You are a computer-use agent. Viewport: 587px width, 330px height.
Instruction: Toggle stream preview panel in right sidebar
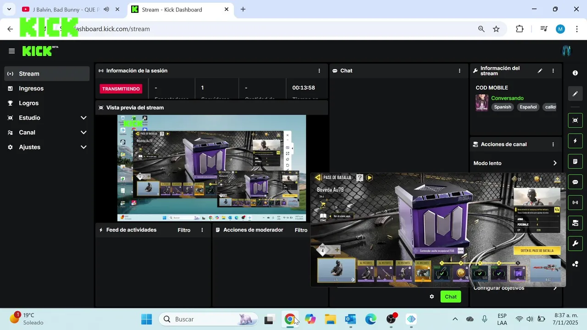pyautogui.click(x=575, y=120)
